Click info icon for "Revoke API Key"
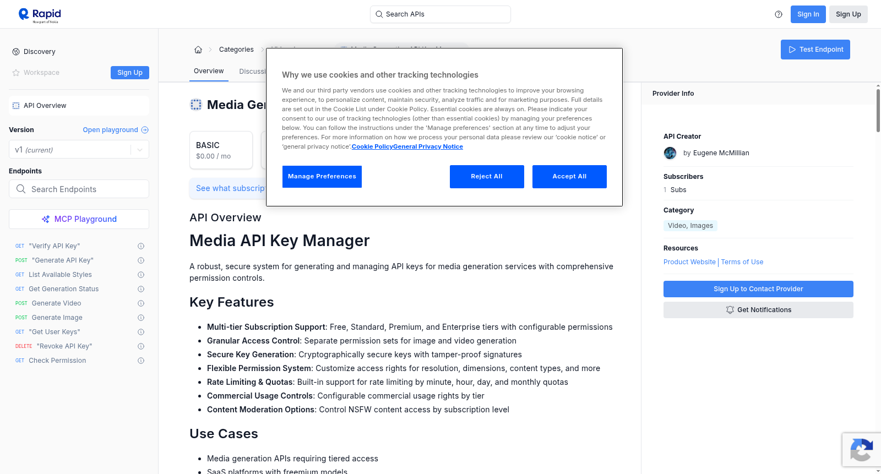The width and height of the screenshot is (881, 474). (141, 346)
